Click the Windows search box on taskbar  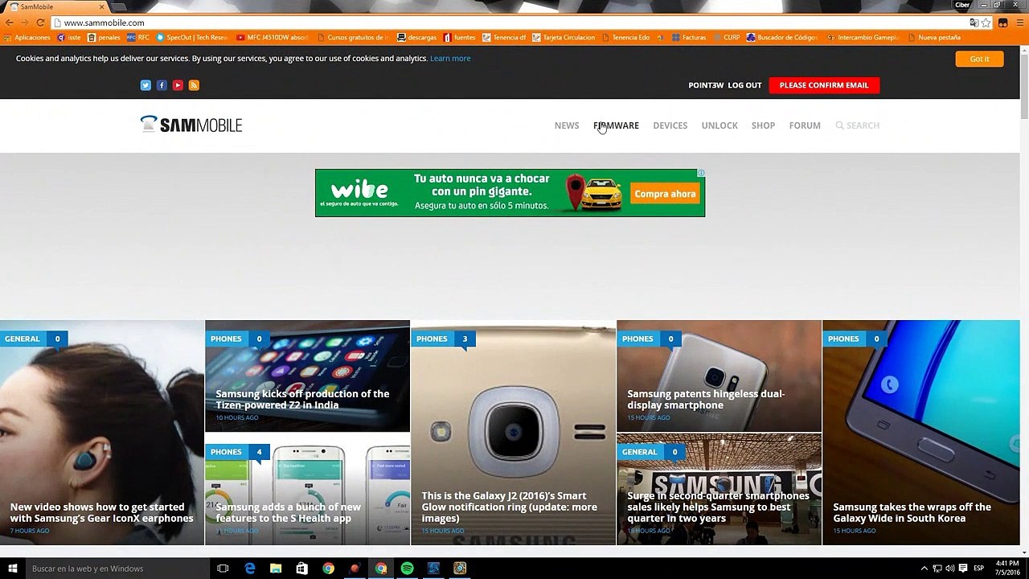[117, 569]
